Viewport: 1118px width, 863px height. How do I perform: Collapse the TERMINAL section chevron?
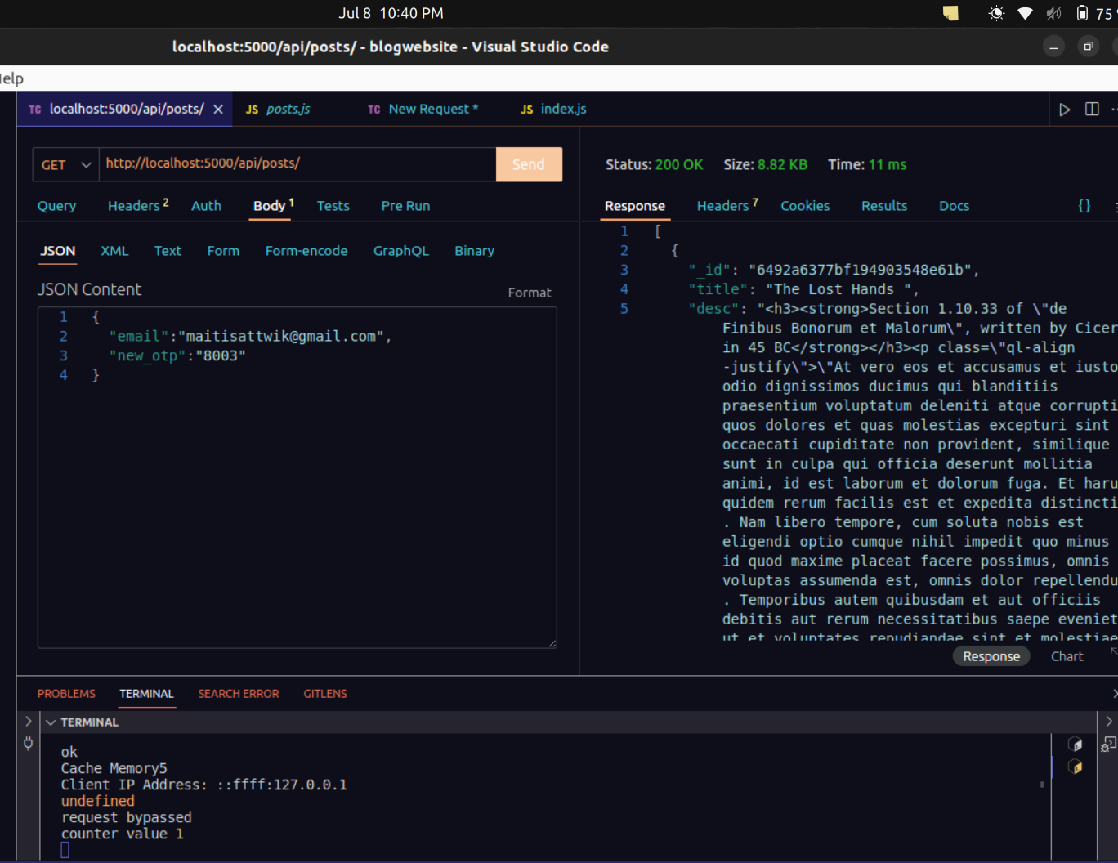point(51,722)
